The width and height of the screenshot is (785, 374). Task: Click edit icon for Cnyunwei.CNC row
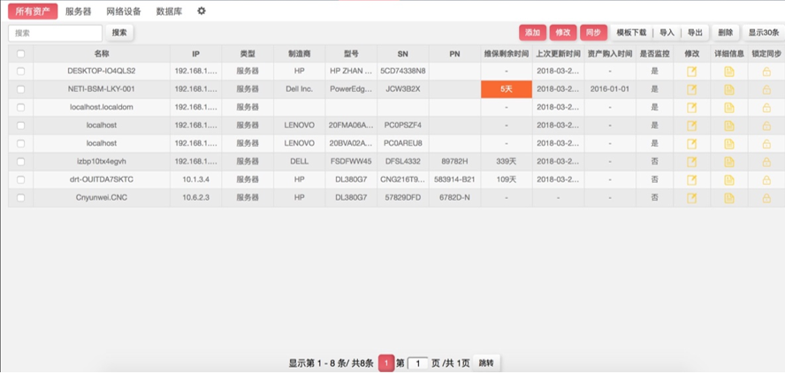[691, 198]
